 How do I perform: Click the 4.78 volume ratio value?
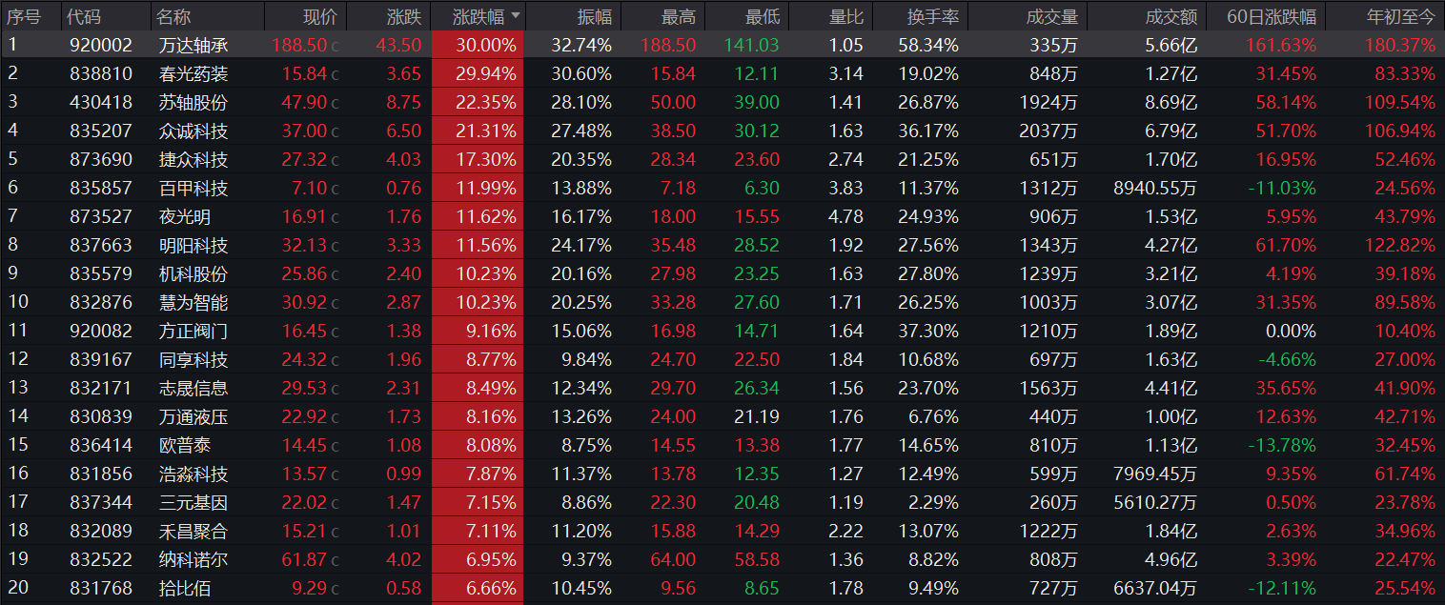[x=846, y=216]
